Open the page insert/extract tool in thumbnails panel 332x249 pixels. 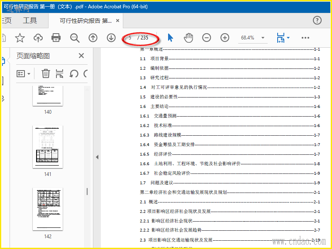pos(59,74)
